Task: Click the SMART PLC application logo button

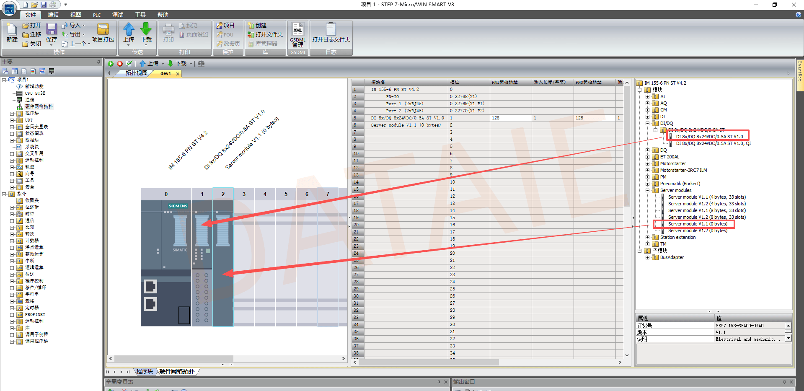Action: pyautogui.click(x=9, y=9)
